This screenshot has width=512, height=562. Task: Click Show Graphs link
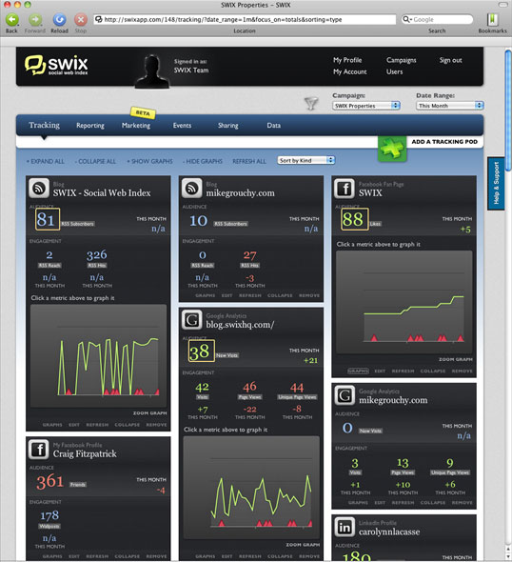(149, 161)
